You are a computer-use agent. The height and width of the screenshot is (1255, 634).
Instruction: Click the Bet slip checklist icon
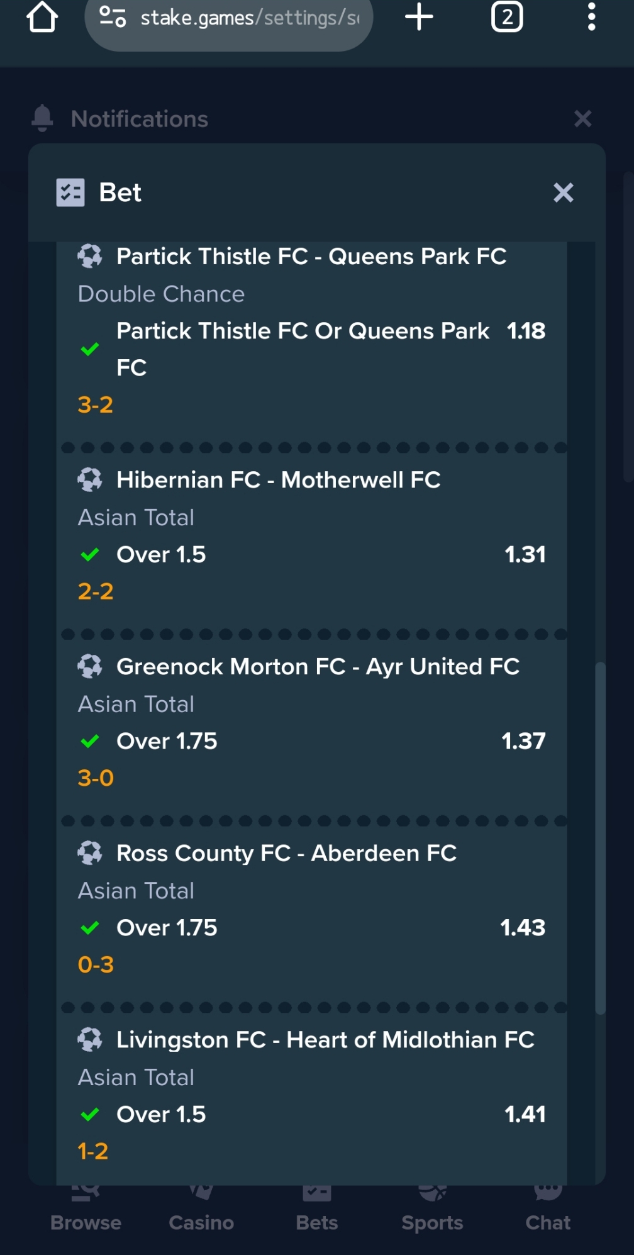pos(70,192)
